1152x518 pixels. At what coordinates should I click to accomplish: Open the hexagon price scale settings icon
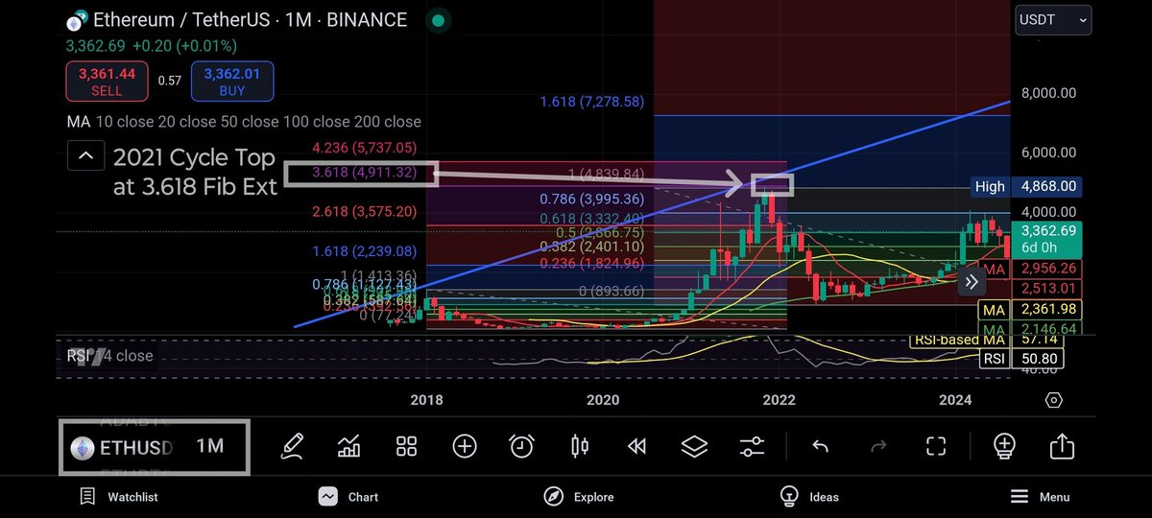[1053, 400]
